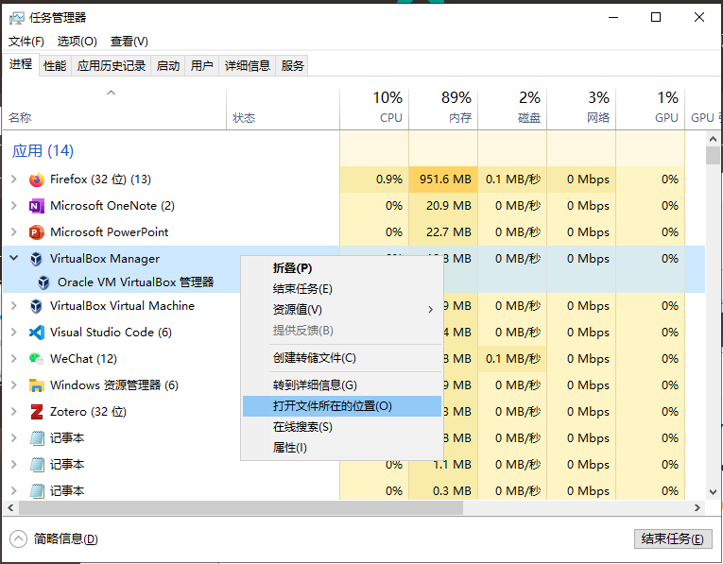
Task: Click the GPU column header
Action: point(650,109)
